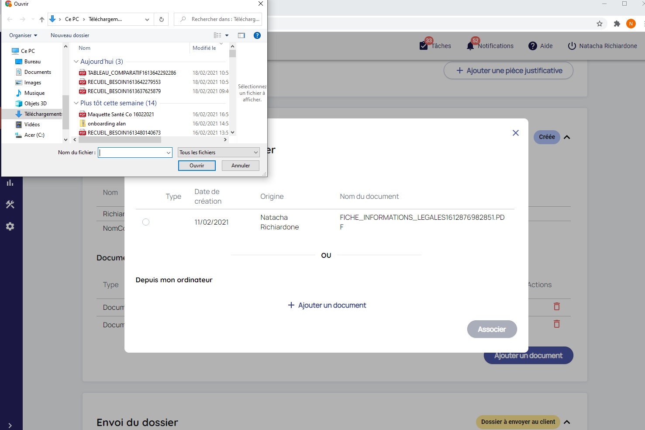
Task: Open the Notifications bell icon
Action: [x=470, y=46]
